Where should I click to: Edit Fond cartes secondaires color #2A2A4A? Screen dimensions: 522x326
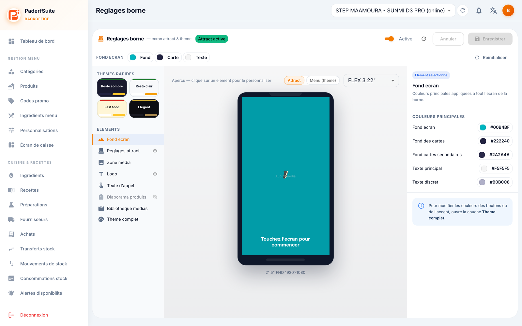click(495, 155)
